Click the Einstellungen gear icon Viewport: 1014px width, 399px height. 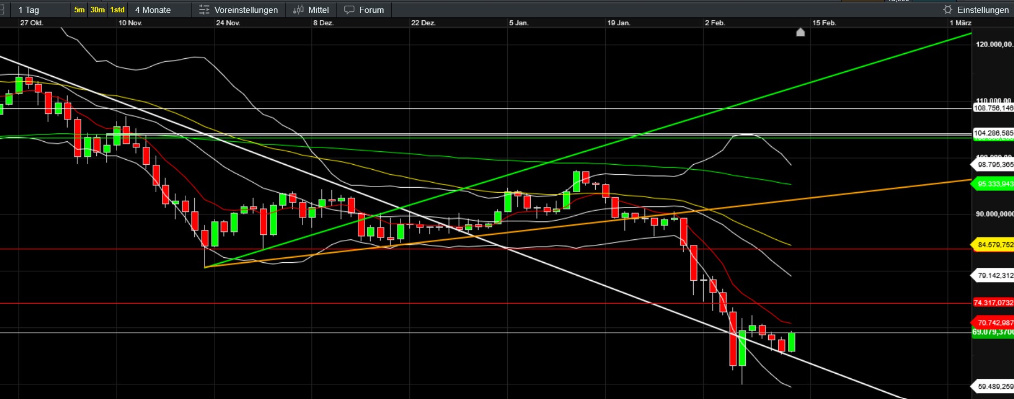tap(947, 10)
